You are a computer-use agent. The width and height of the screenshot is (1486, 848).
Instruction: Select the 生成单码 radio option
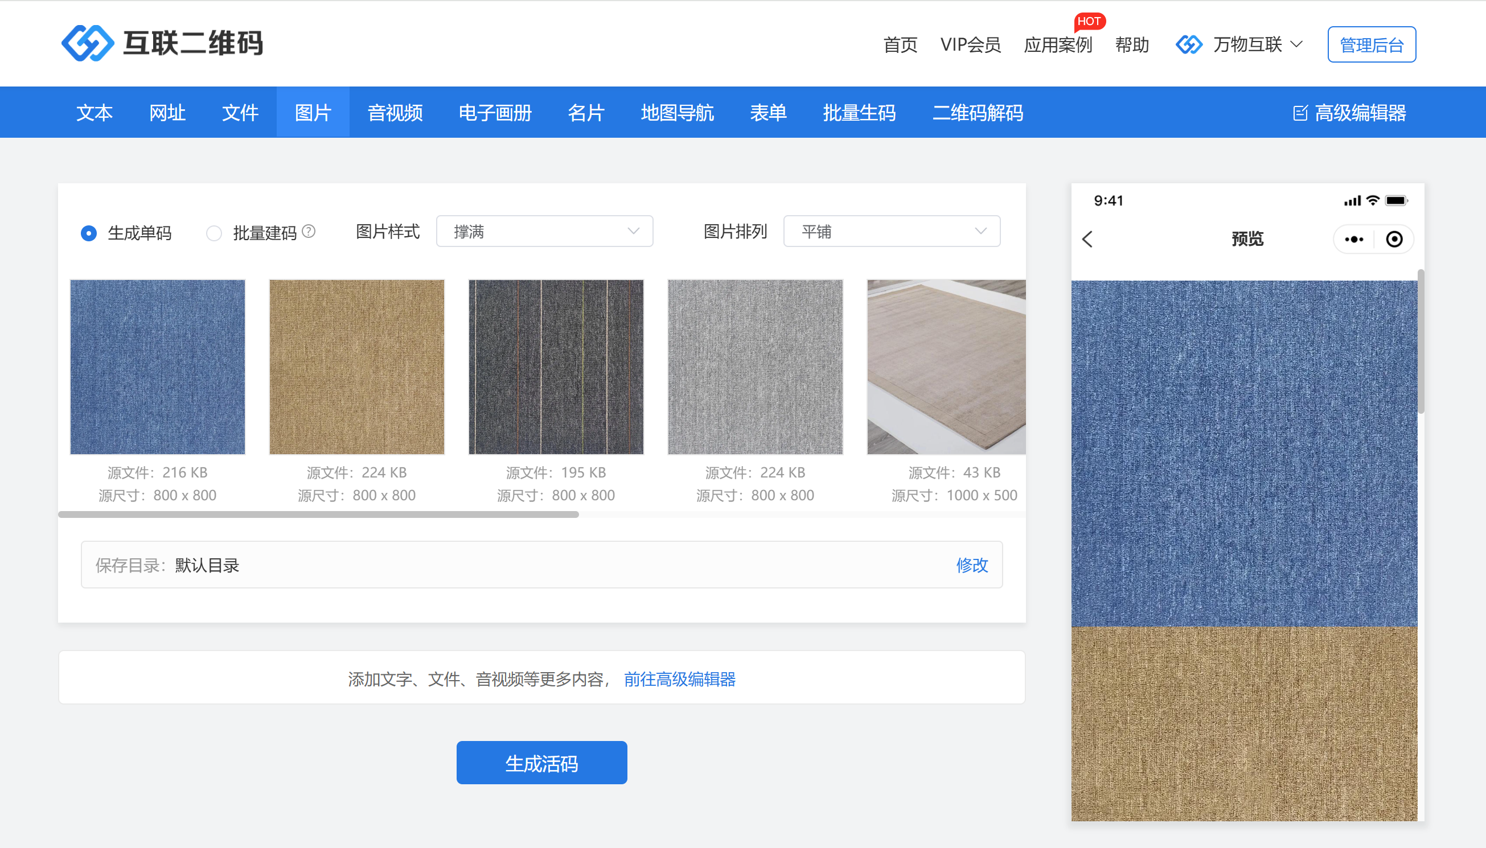pos(89,233)
